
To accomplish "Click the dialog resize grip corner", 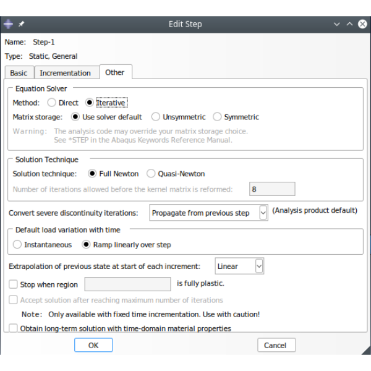I will [367, 351].
